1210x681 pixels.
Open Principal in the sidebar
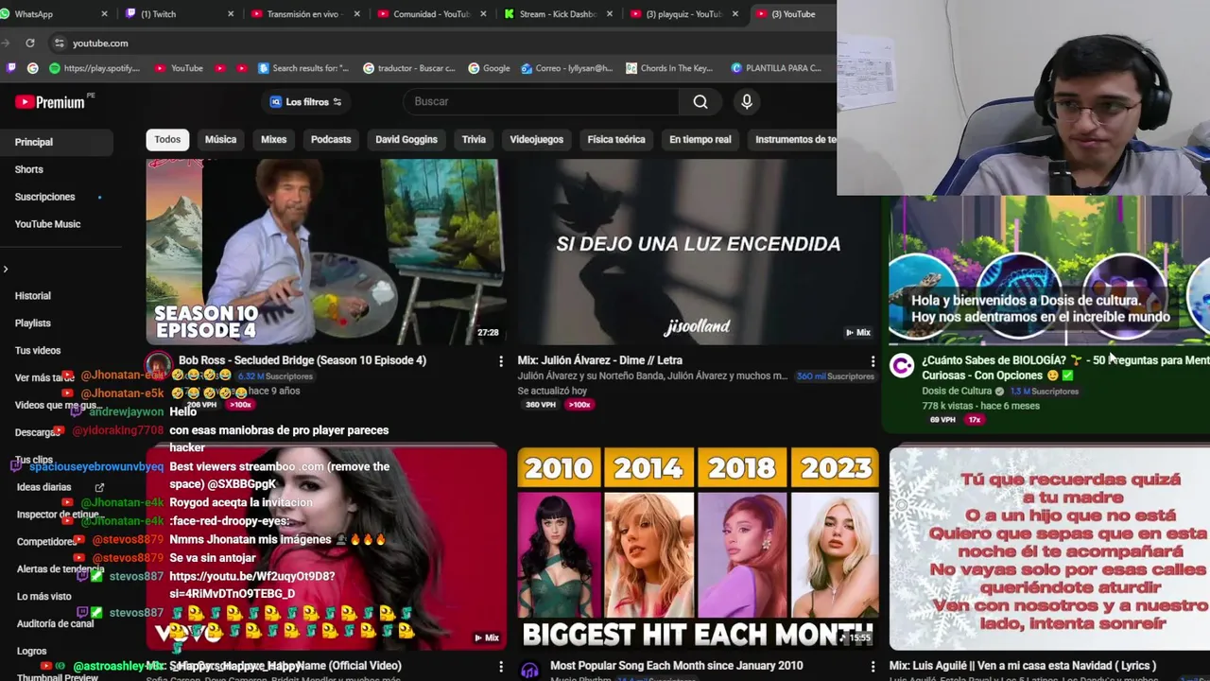(x=57, y=142)
